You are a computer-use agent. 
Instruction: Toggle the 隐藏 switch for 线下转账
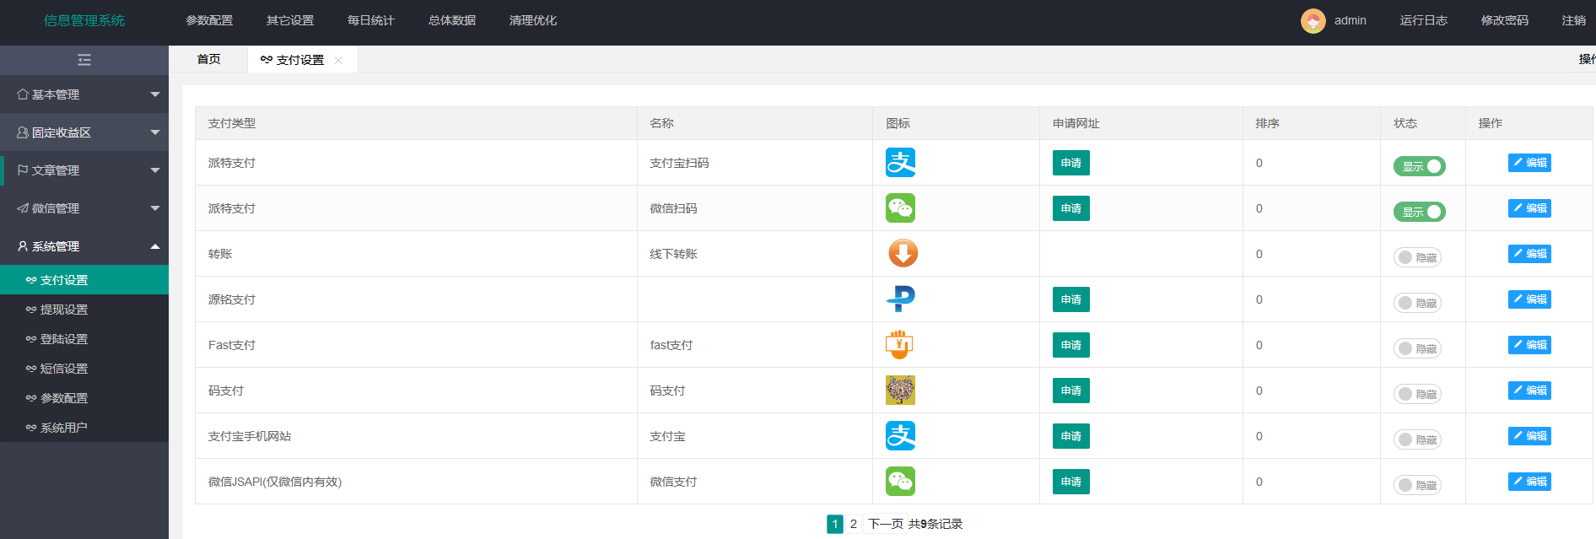pyautogui.click(x=1417, y=257)
